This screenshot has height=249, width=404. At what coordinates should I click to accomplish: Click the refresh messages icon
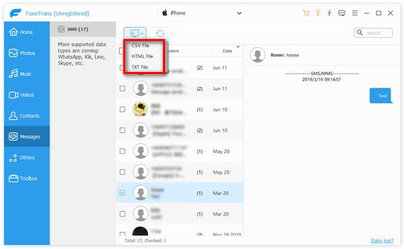point(160,33)
